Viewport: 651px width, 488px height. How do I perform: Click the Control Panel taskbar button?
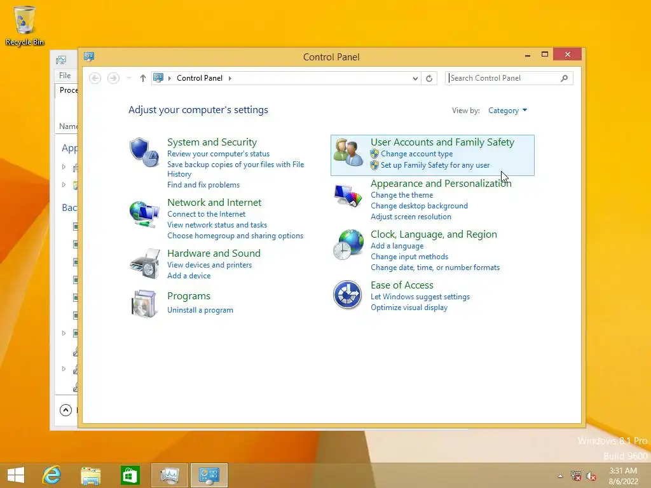click(x=209, y=475)
